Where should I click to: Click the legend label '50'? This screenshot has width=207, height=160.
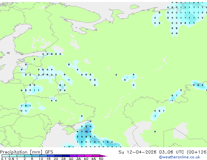(101, 159)
